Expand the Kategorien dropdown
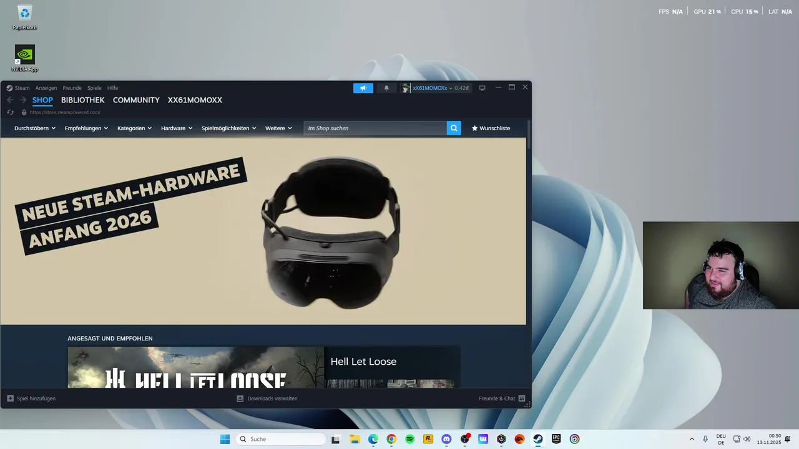This screenshot has width=799, height=449. 135,128
